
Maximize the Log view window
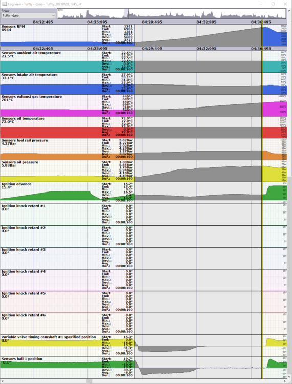pyautogui.click(x=273, y=4)
